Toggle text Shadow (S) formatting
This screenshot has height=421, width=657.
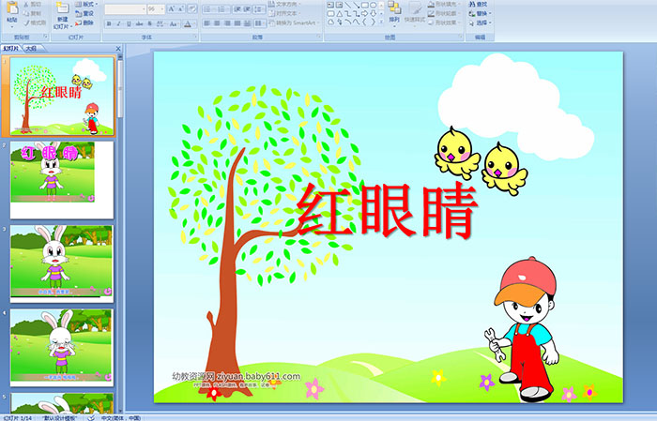coord(149,23)
